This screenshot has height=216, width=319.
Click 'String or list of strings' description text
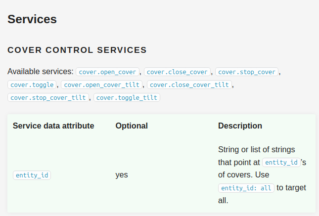click(x=260, y=149)
